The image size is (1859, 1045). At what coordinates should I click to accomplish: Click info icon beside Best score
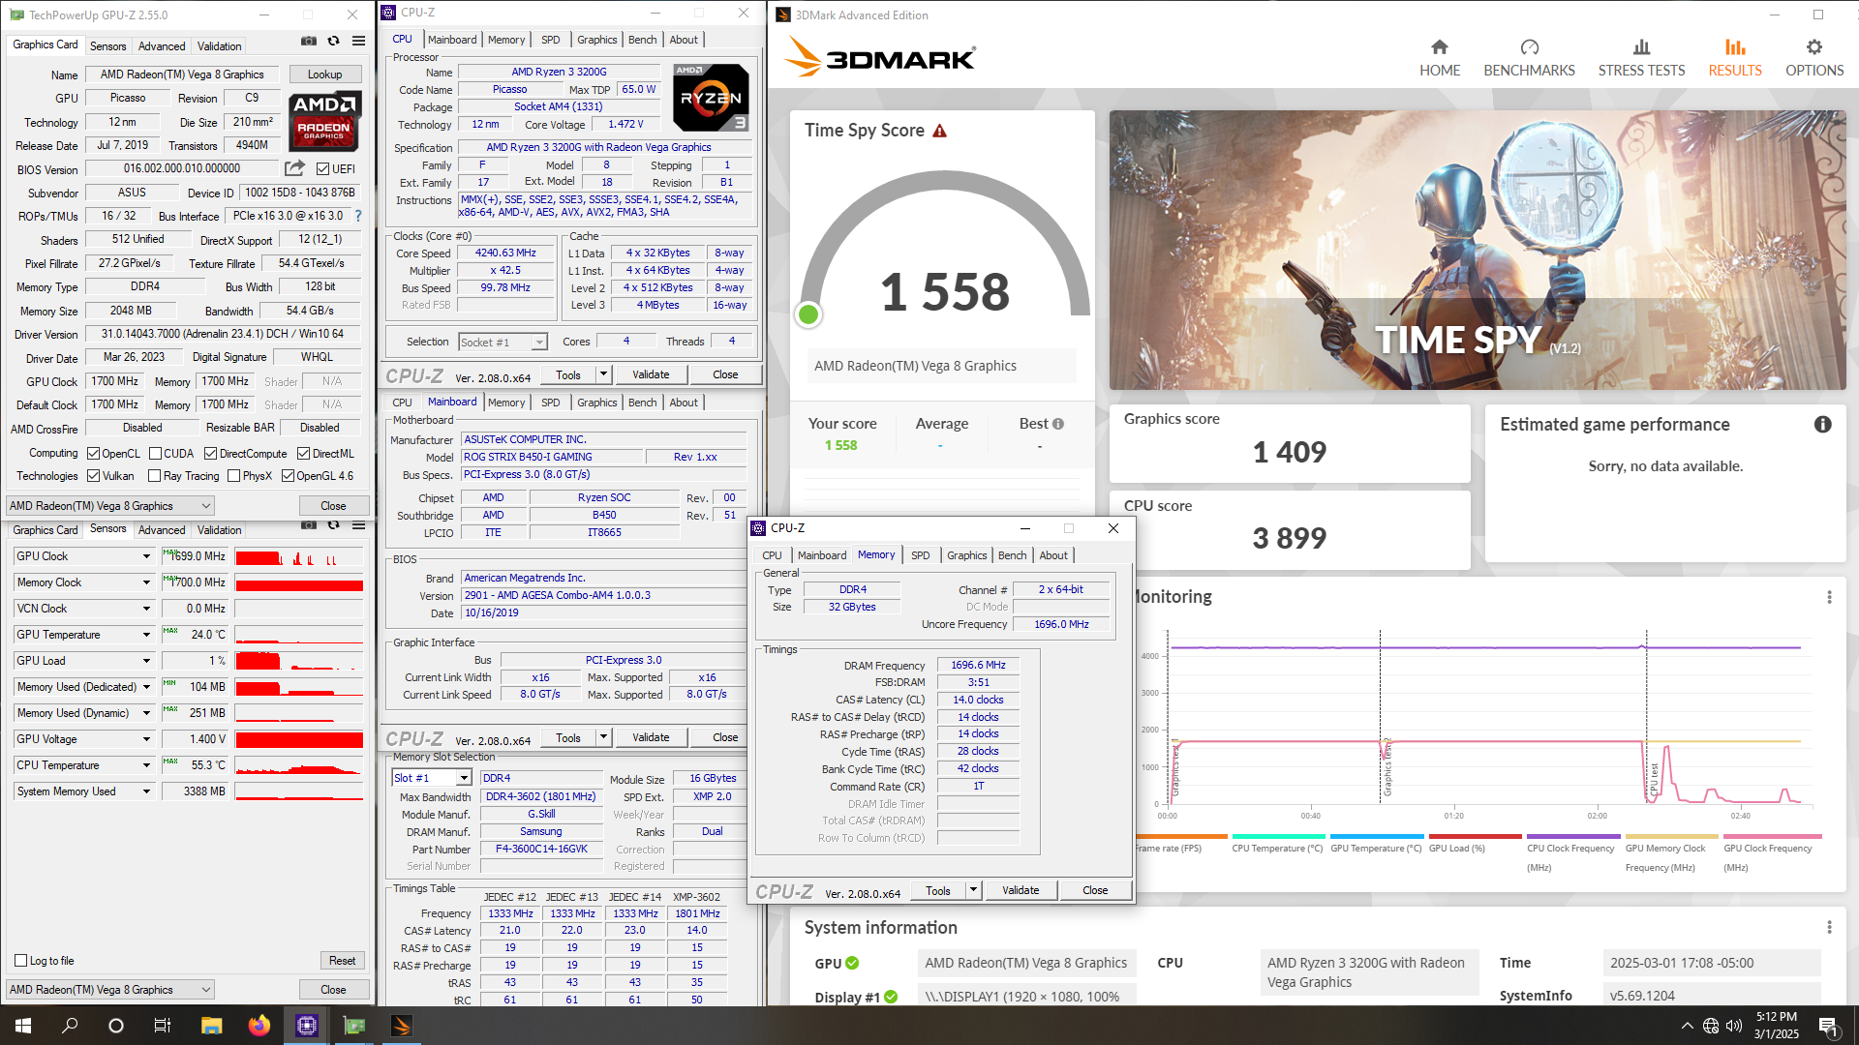1058,424
